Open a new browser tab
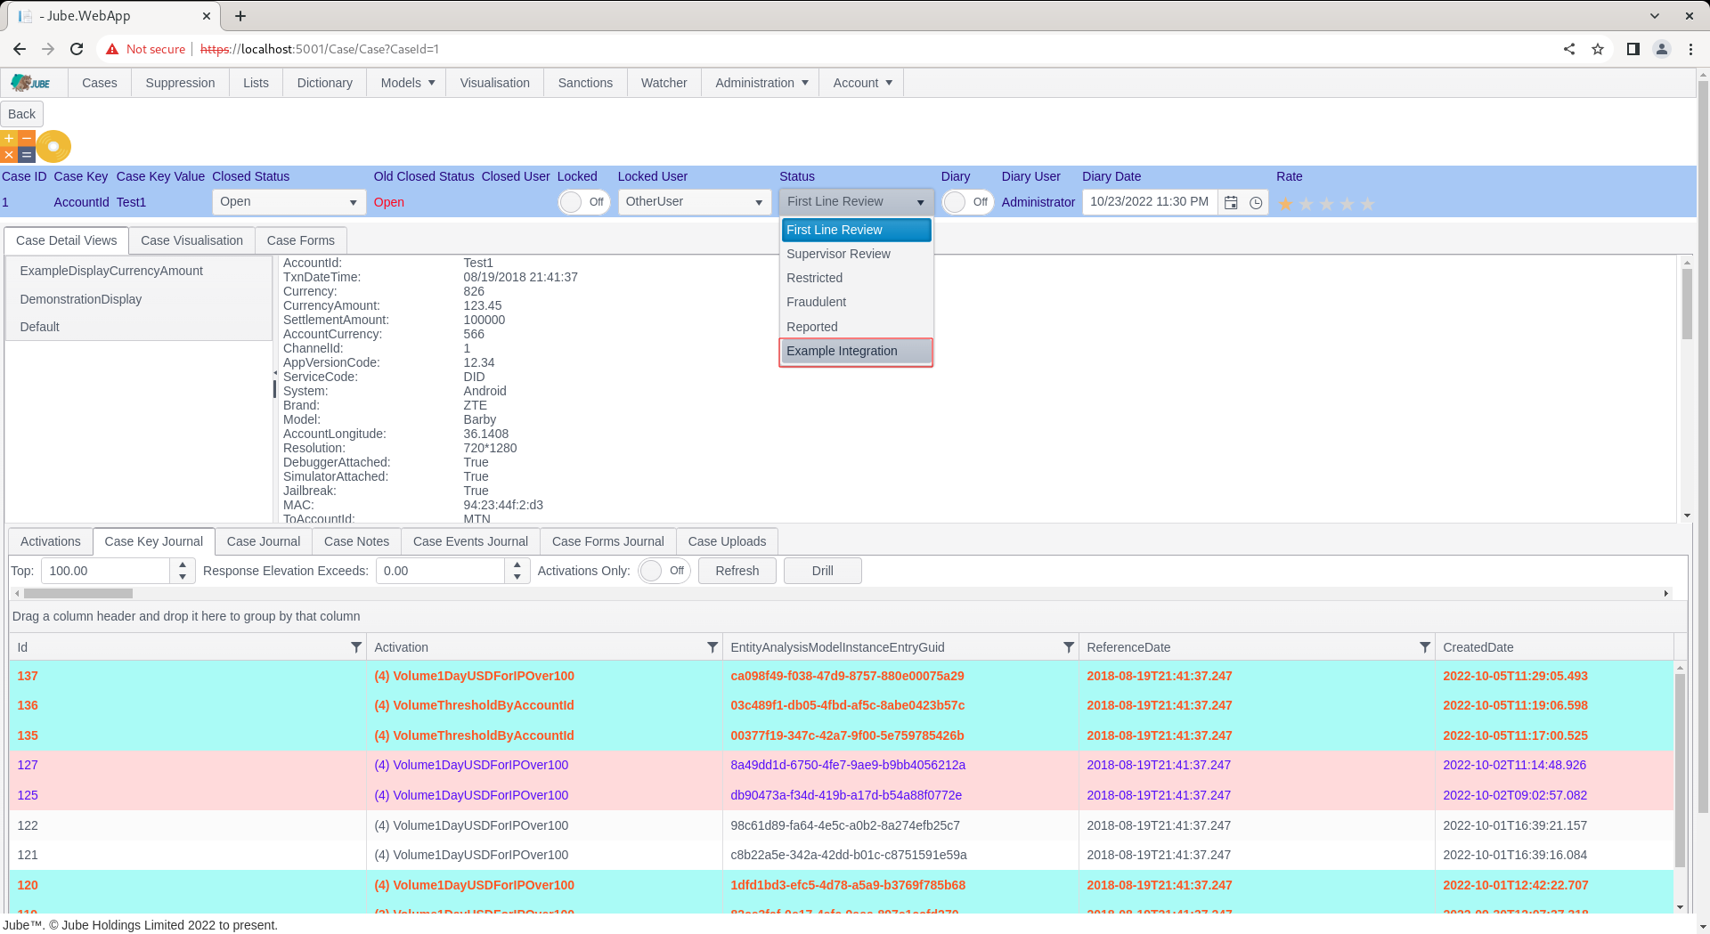 [240, 16]
